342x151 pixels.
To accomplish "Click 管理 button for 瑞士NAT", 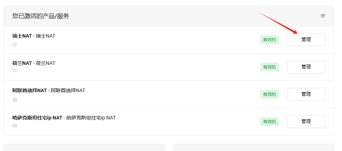I will tap(306, 40).
